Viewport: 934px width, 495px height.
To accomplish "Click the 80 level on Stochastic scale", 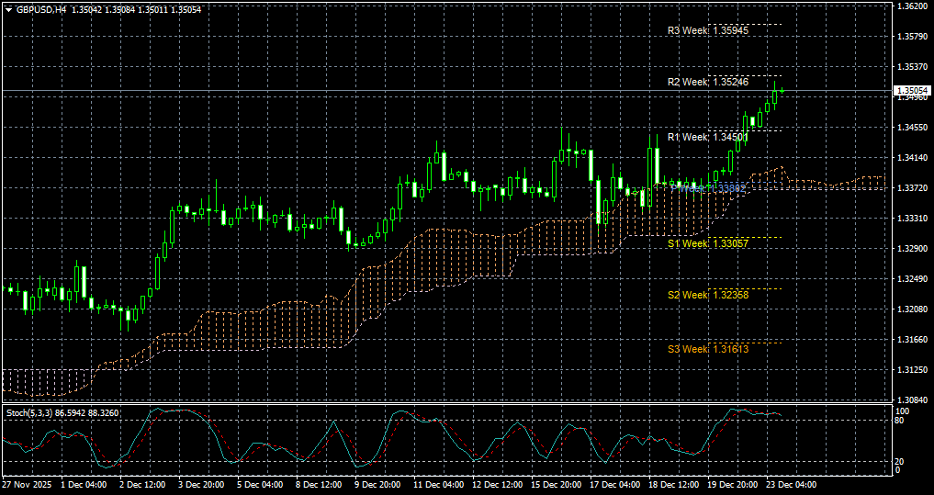I will coord(901,421).
